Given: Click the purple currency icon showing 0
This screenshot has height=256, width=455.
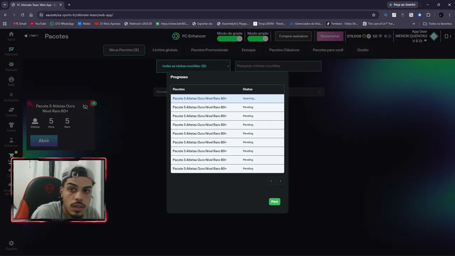Looking at the screenshot, I should point(390,36).
